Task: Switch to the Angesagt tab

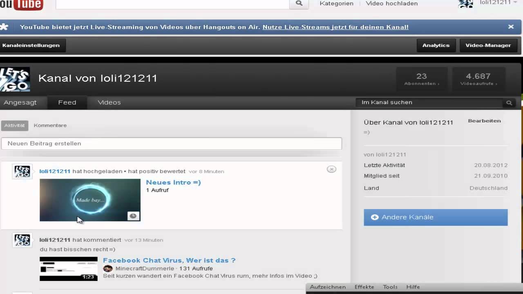Action: point(20,102)
